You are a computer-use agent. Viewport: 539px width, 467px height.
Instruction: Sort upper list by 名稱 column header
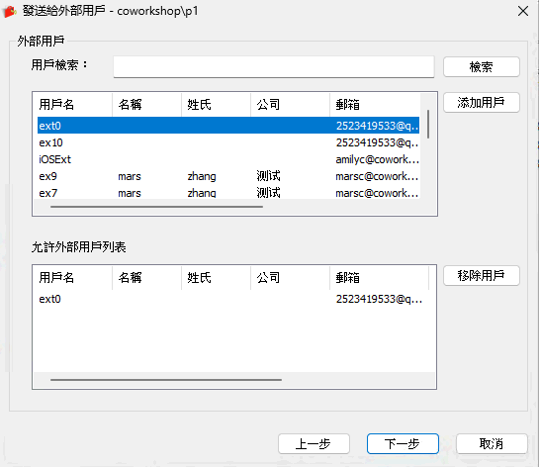(146, 104)
